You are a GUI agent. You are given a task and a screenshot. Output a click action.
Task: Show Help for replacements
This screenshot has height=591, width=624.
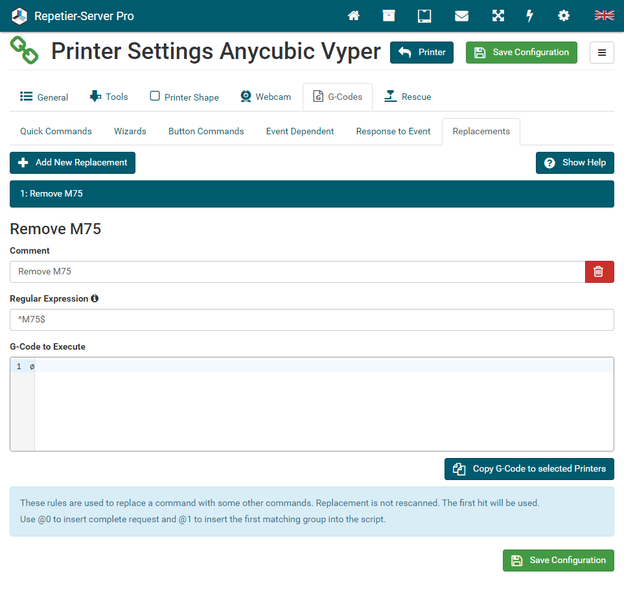pyautogui.click(x=575, y=163)
